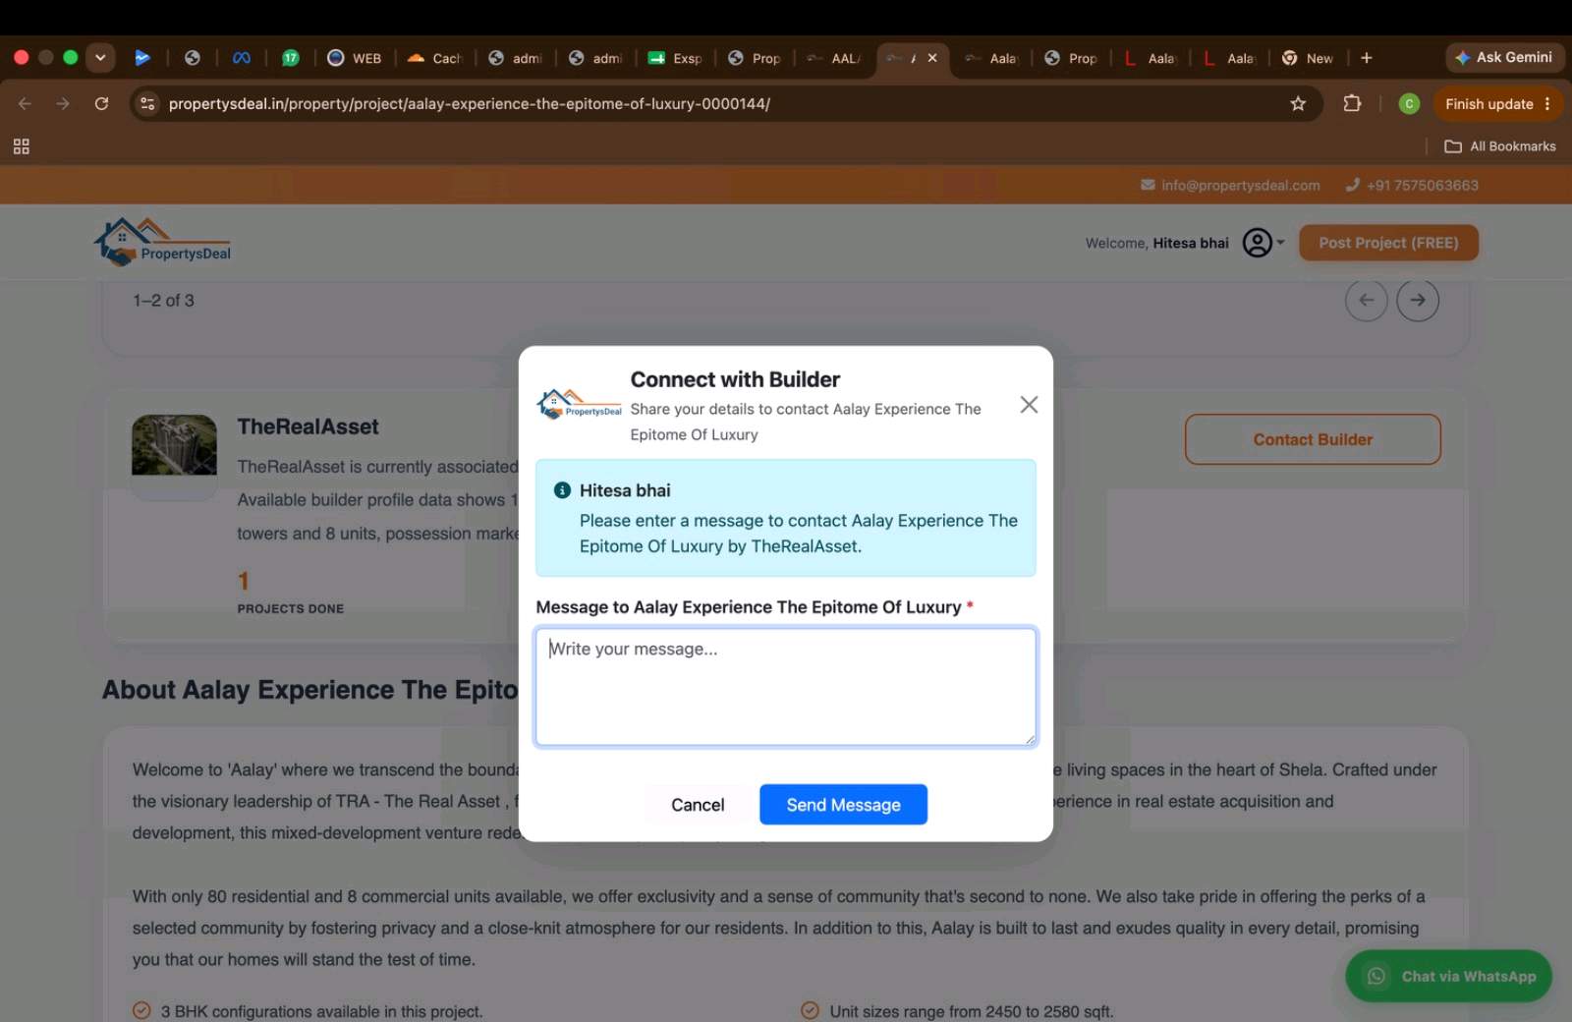Bookmark this page with the star icon

(1298, 104)
